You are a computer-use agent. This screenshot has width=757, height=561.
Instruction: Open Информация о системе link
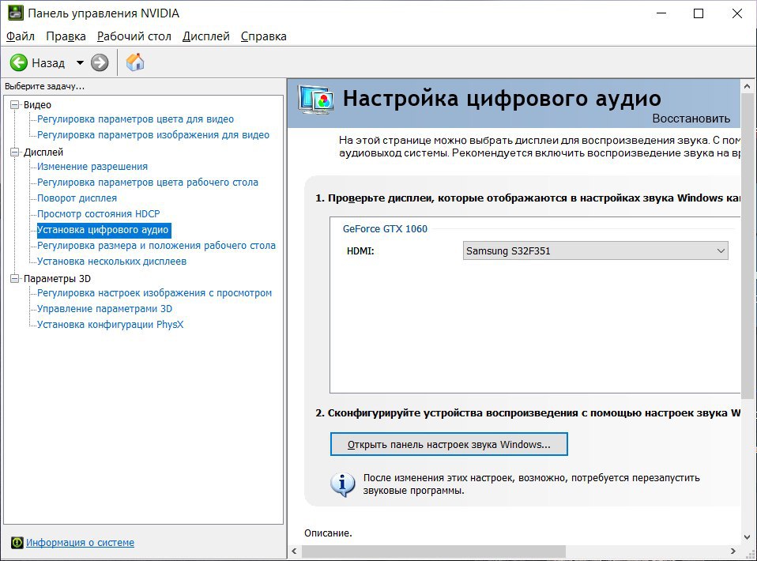[80, 543]
